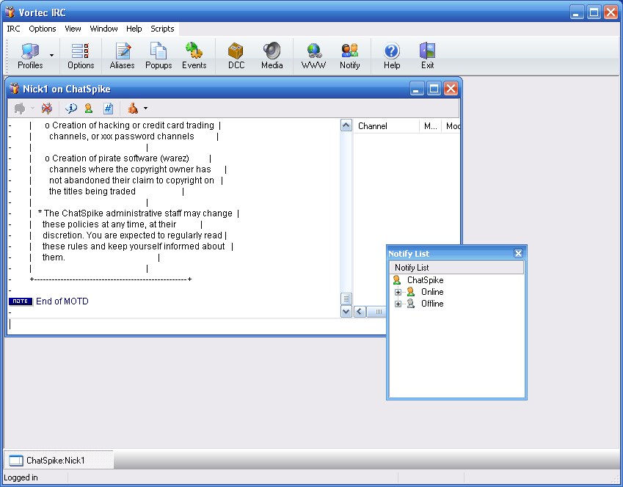623x487 pixels.
Task: Click the user icon in server toolbar
Action: pos(88,108)
